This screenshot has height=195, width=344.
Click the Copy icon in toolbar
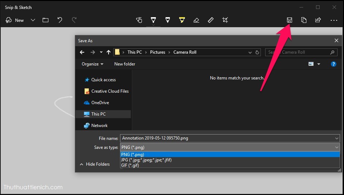point(304,20)
